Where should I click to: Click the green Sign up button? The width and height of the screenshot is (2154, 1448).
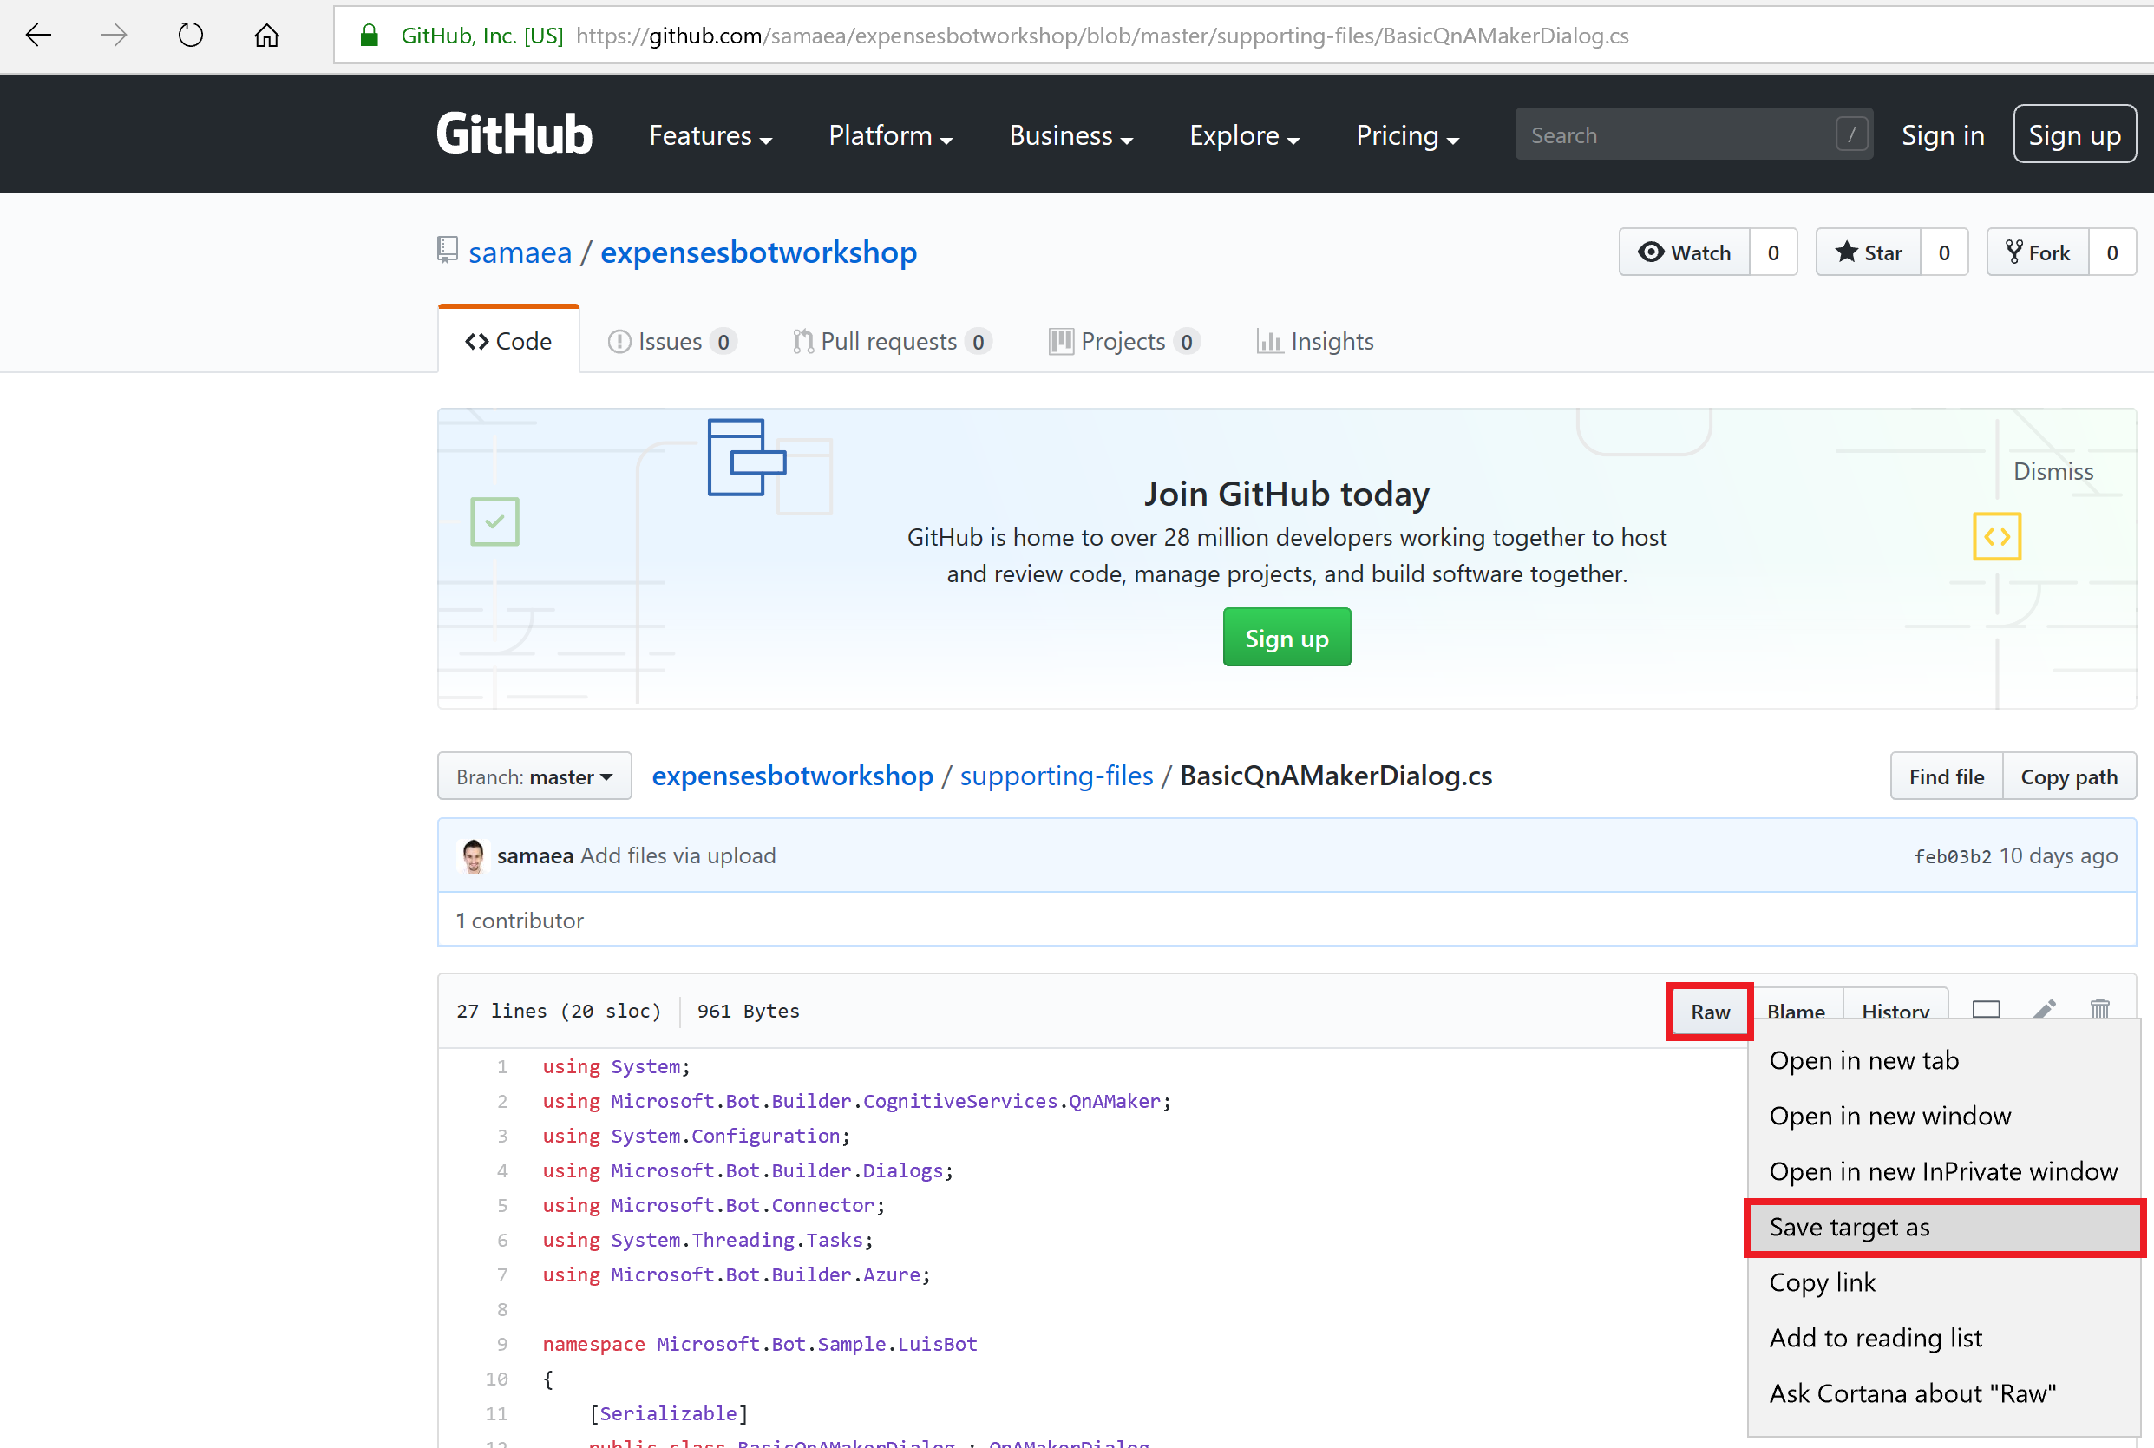[1287, 637]
